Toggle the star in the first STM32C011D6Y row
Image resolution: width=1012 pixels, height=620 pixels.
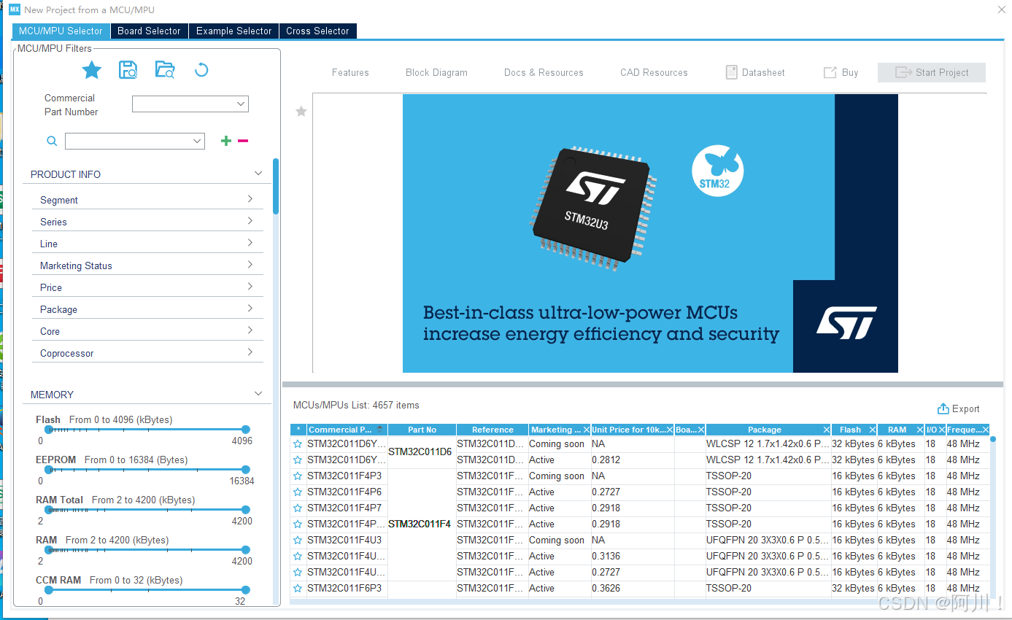[x=298, y=443]
